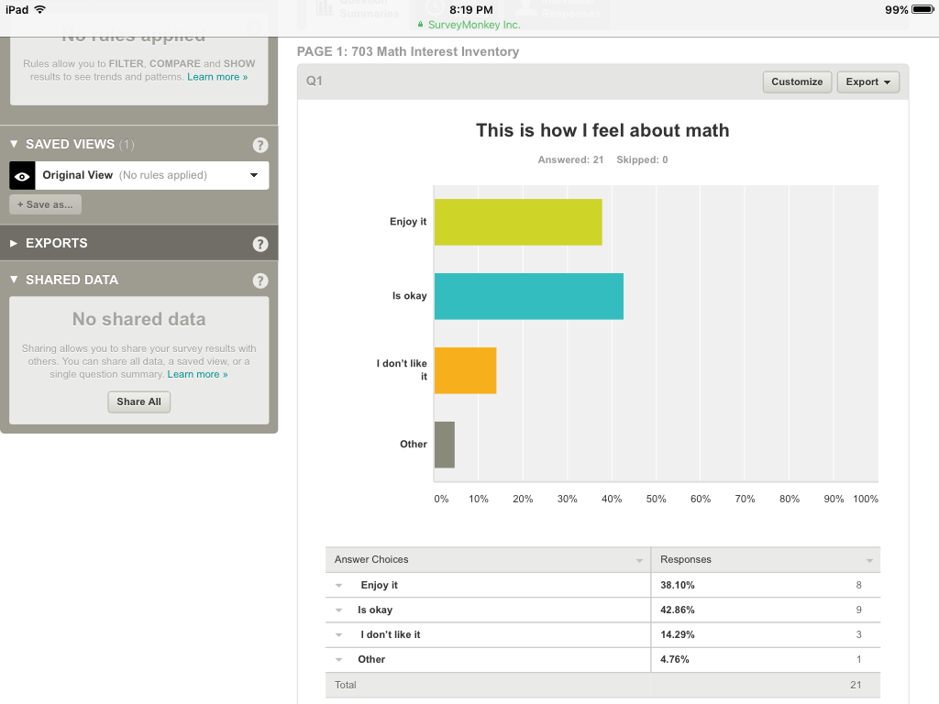
Task: Open the help icon for Exports
Action: pos(260,244)
